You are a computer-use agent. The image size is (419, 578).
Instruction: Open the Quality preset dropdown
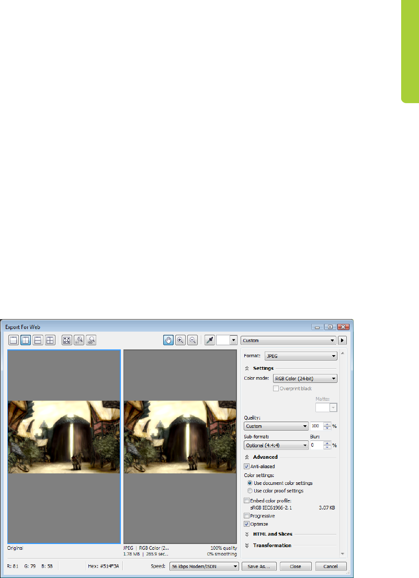[x=276, y=426]
